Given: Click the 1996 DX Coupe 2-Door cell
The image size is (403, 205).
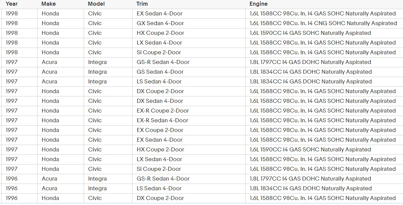Looking at the screenshot, I should 189,198.
